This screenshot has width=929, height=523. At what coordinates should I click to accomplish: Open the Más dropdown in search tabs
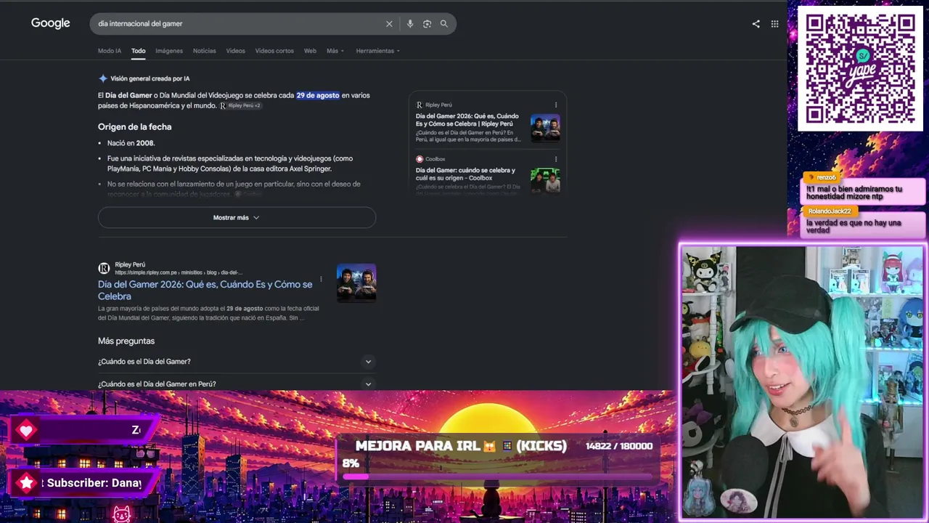335,51
